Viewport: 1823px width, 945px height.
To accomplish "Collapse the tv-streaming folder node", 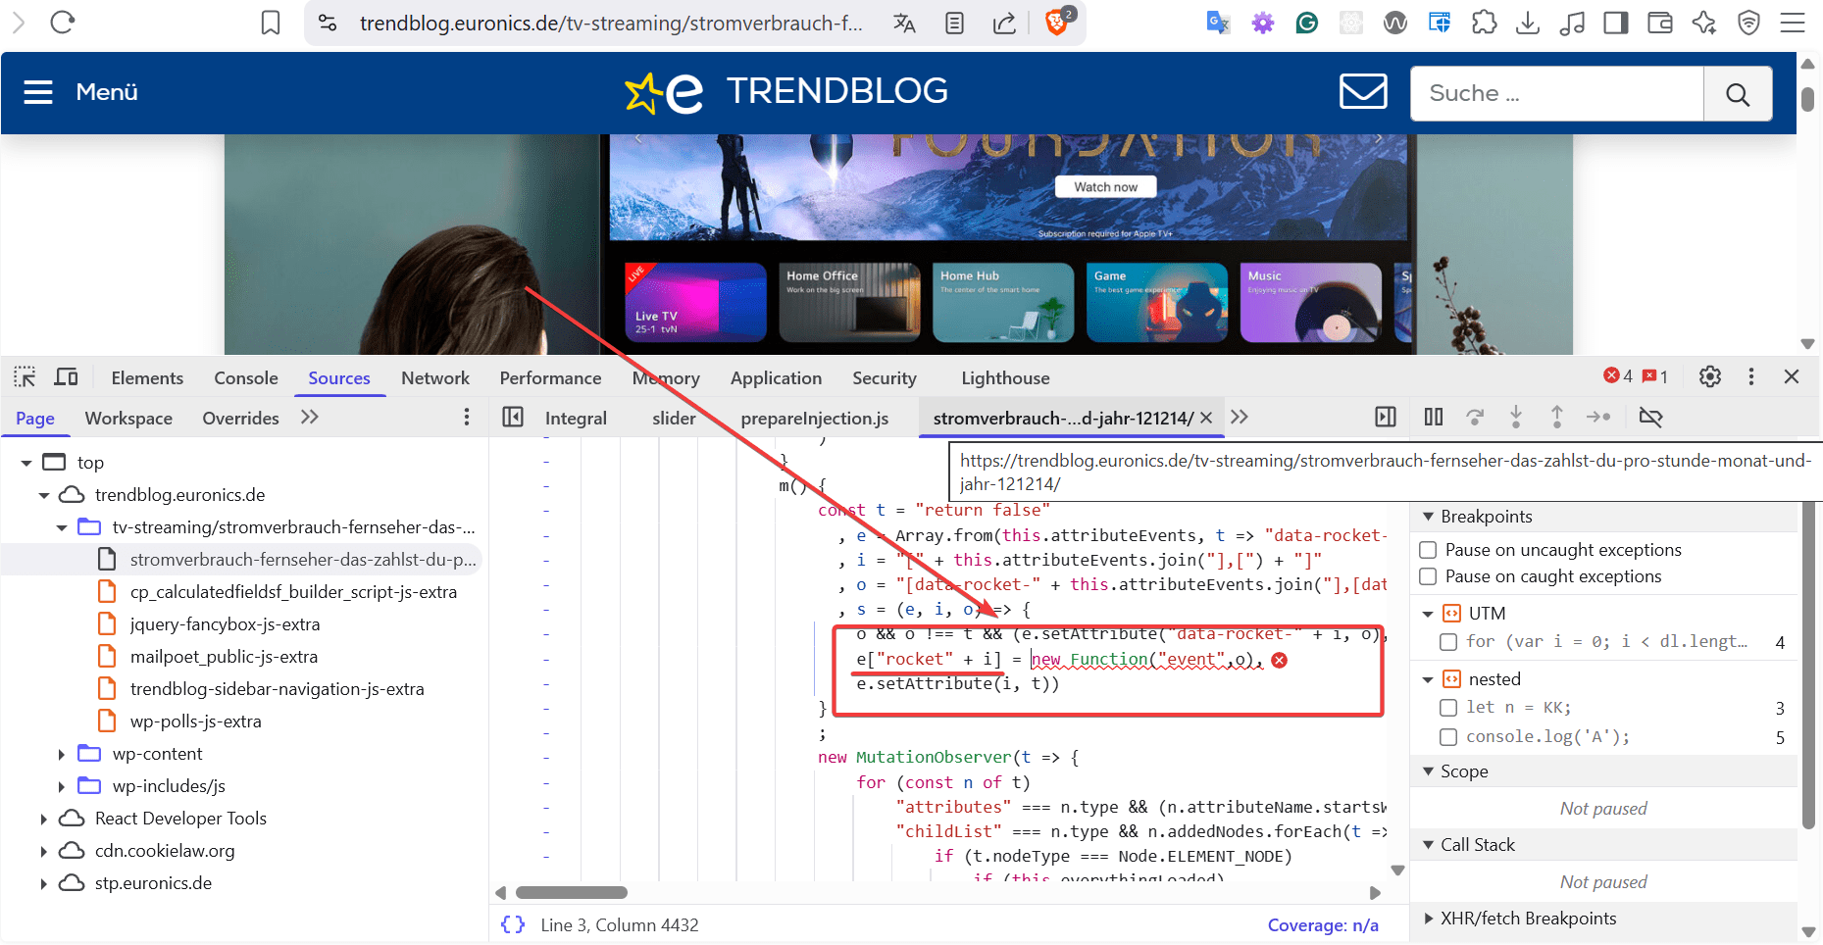I will click(62, 527).
